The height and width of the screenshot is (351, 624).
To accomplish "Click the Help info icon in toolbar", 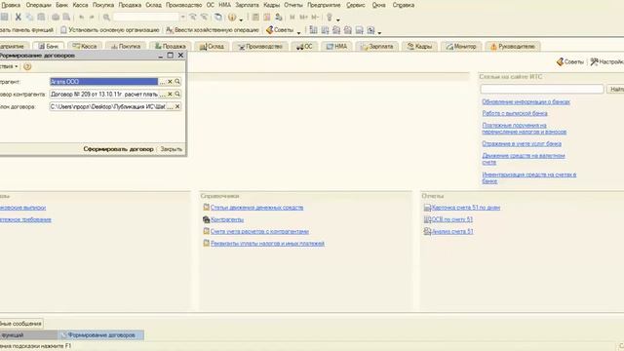I will [232, 18].
